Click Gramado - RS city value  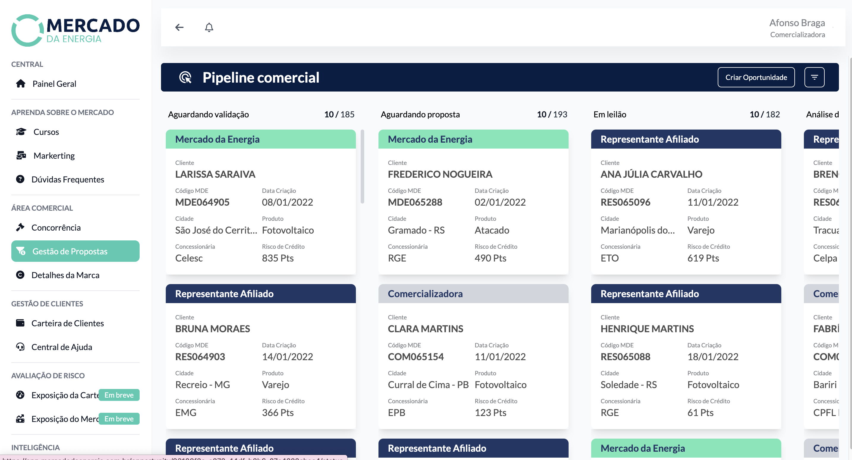point(416,230)
